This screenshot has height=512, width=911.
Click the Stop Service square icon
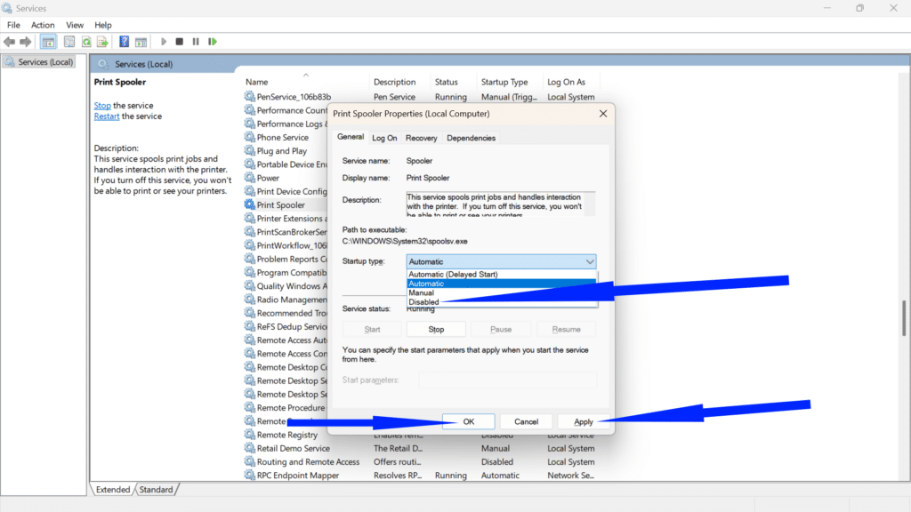click(x=178, y=41)
